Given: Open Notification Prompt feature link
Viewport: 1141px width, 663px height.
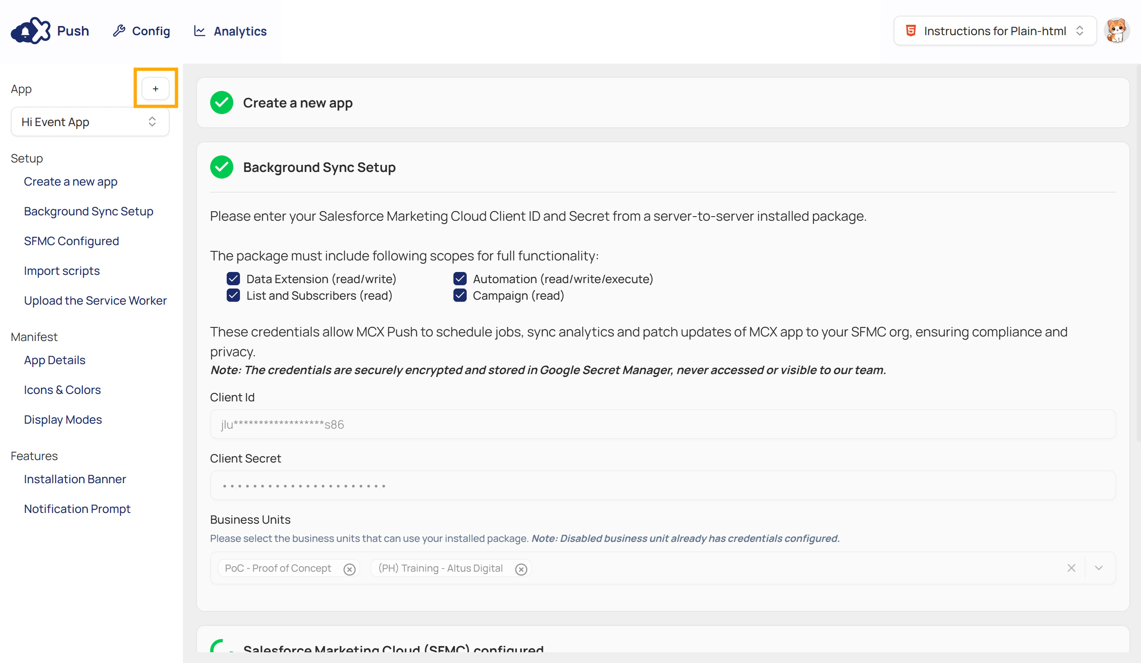Looking at the screenshot, I should click(x=77, y=508).
